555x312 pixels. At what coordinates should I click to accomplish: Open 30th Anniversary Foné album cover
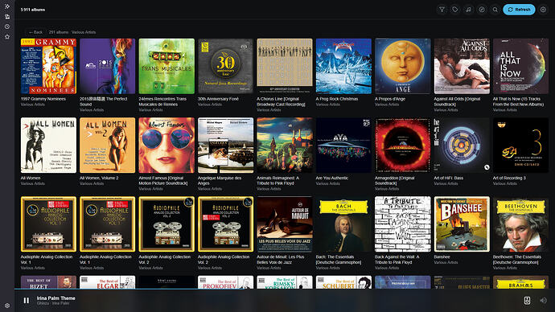click(226, 66)
